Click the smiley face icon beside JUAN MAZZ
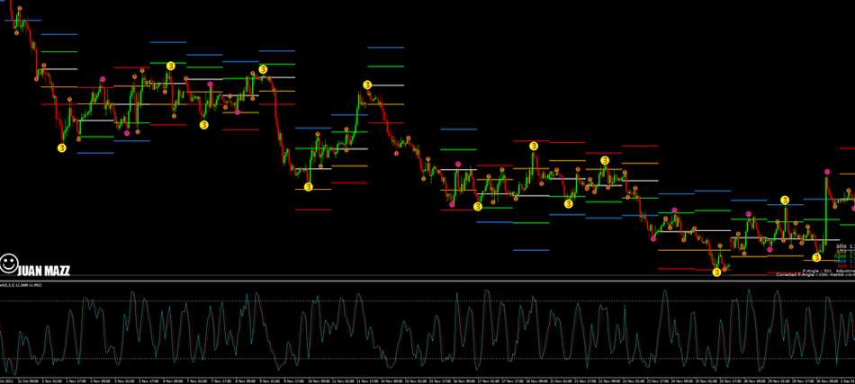Screen dimensions: 855x384 click(x=10, y=263)
